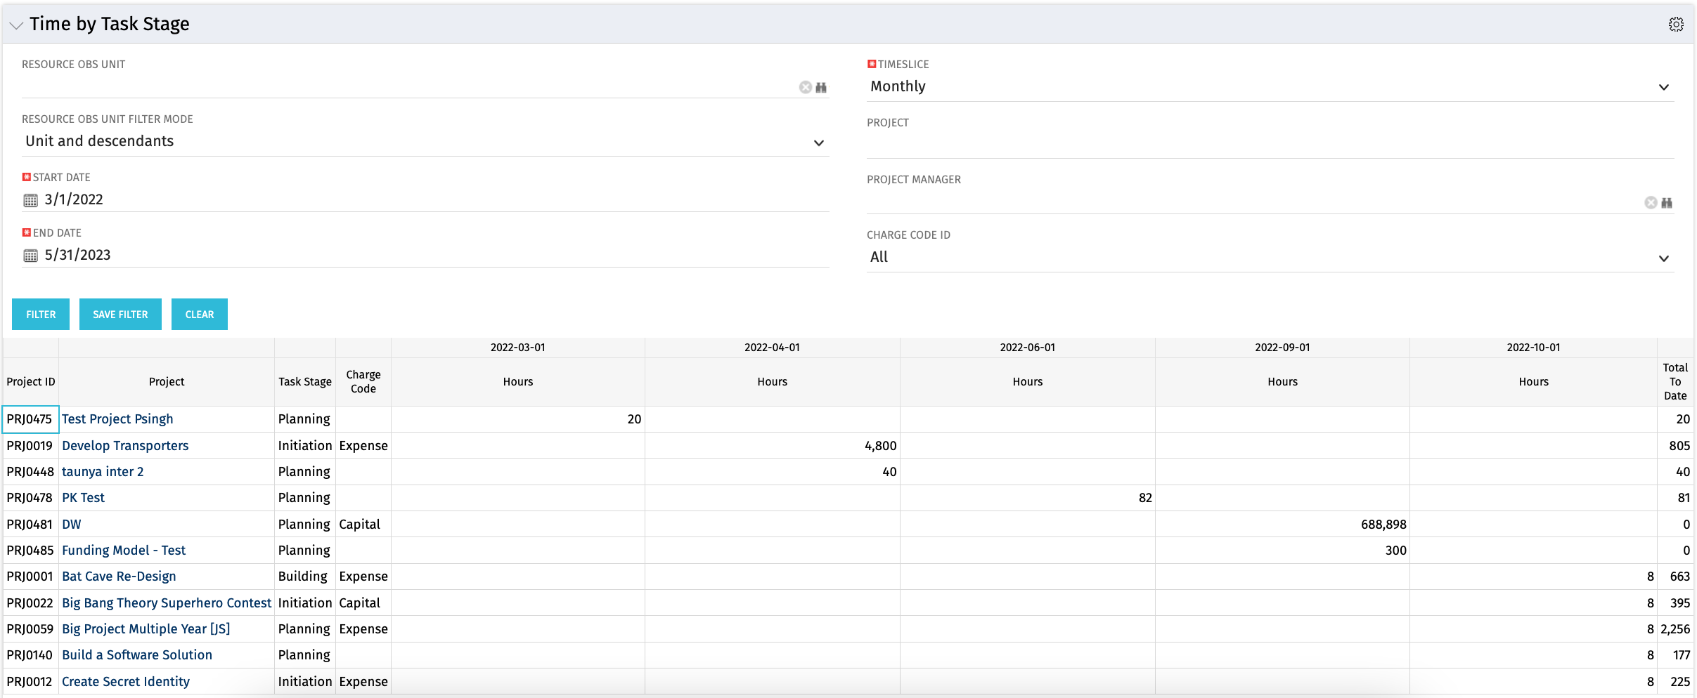Open the report settings gear
Screen dimensions: 1697x698
tap(1676, 23)
